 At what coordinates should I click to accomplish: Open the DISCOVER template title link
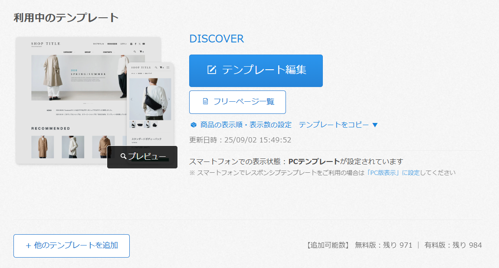[x=217, y=39]
